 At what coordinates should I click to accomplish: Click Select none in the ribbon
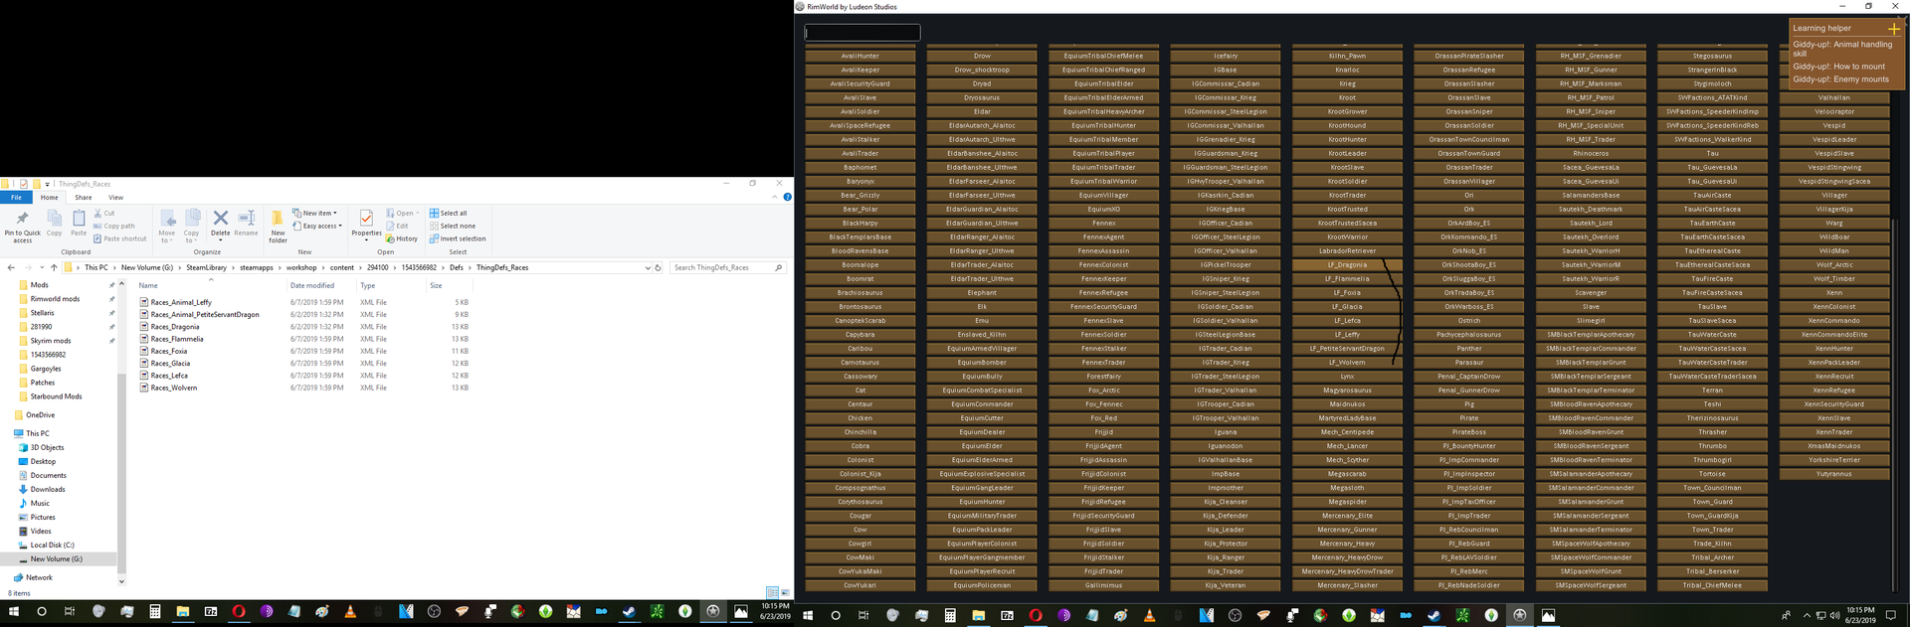point(453,226)
